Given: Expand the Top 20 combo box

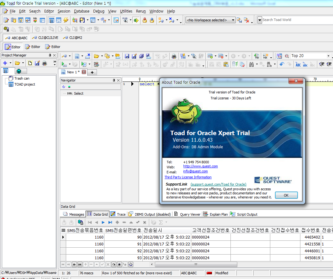Looking at the screenshot, I should 328,56.
